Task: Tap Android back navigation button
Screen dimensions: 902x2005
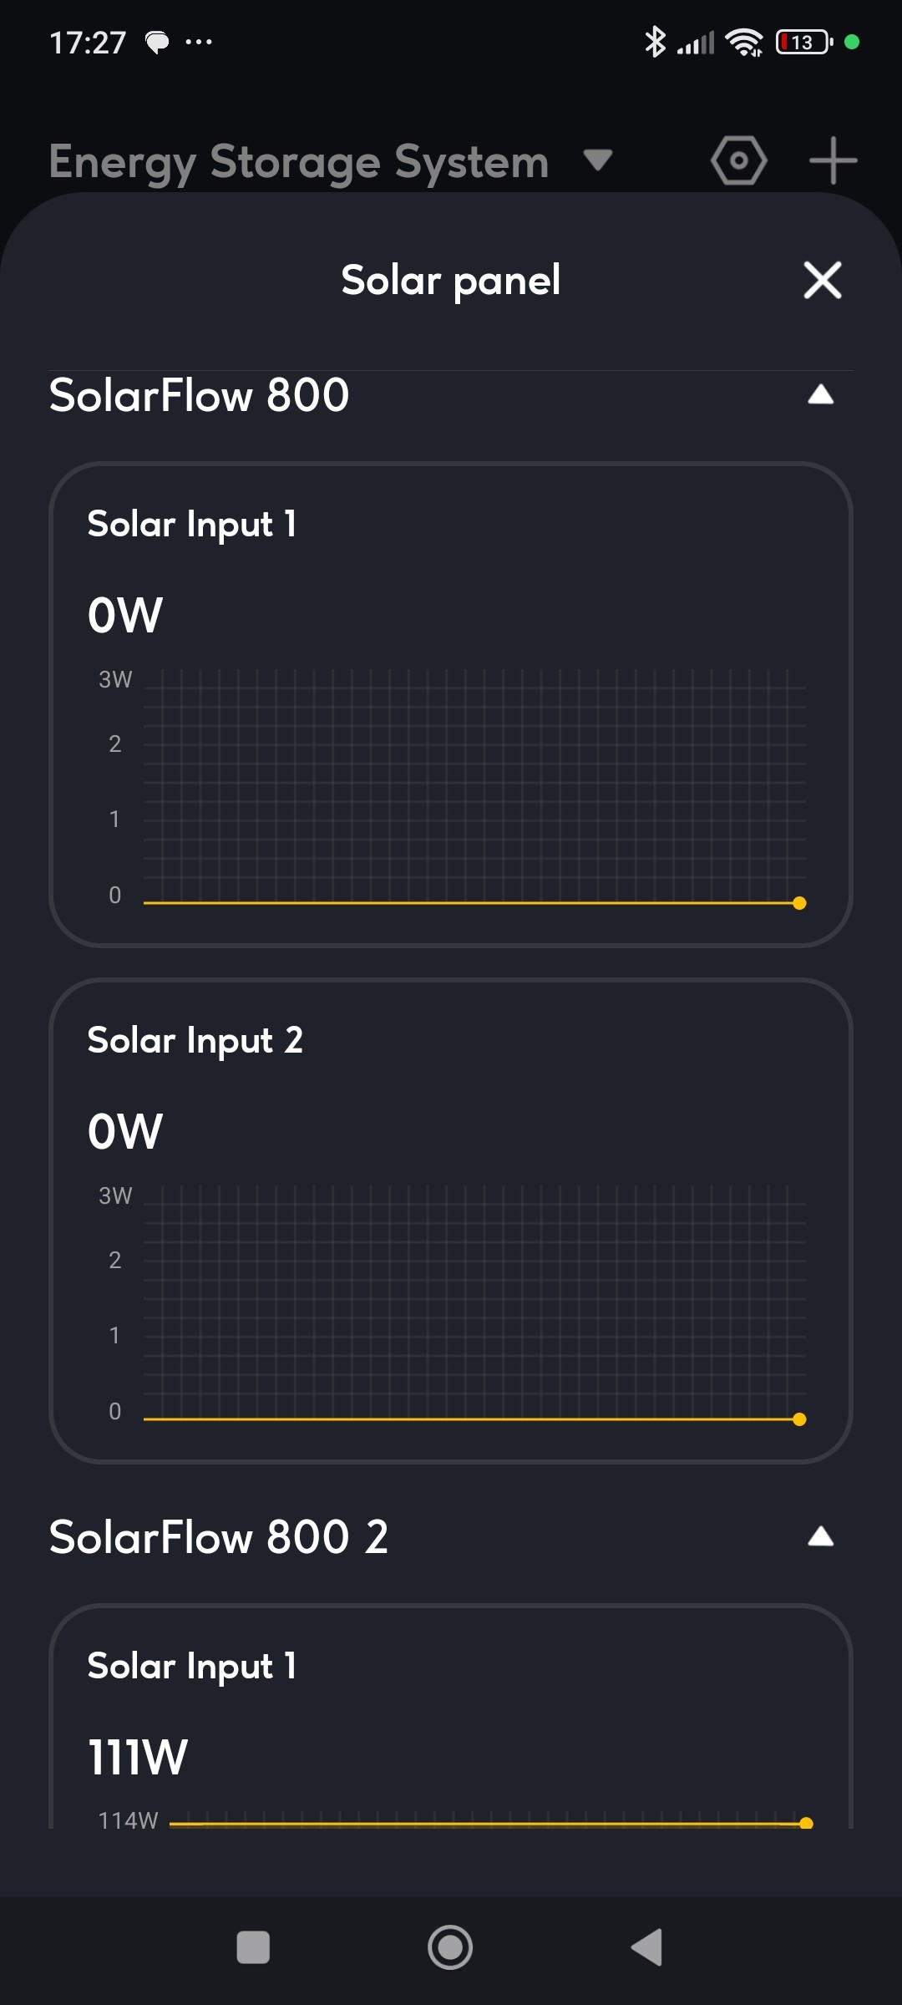Action: pos(647,1947)
